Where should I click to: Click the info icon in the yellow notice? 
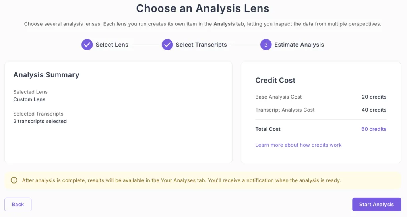tap(14, 180)
